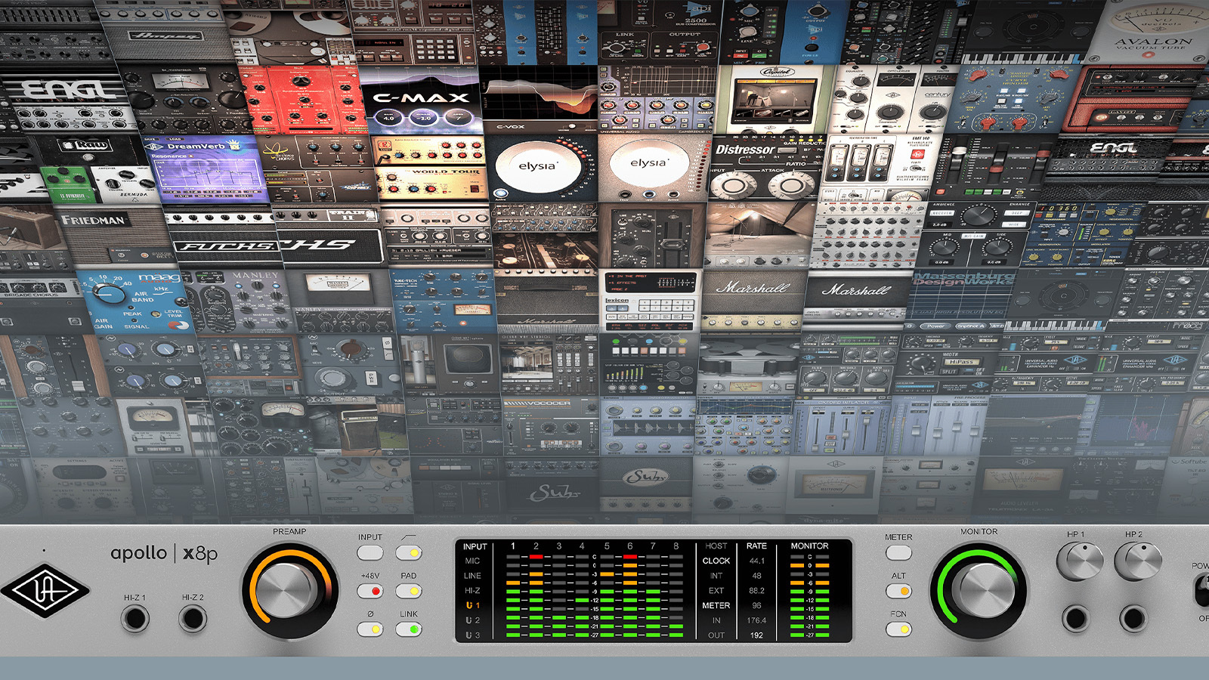Click the 176.4 sample rate value
The width and height of the screenshot is (1209, 680).
[x=756, y=620]
